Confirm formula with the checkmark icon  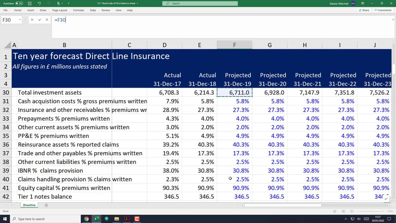40,20
